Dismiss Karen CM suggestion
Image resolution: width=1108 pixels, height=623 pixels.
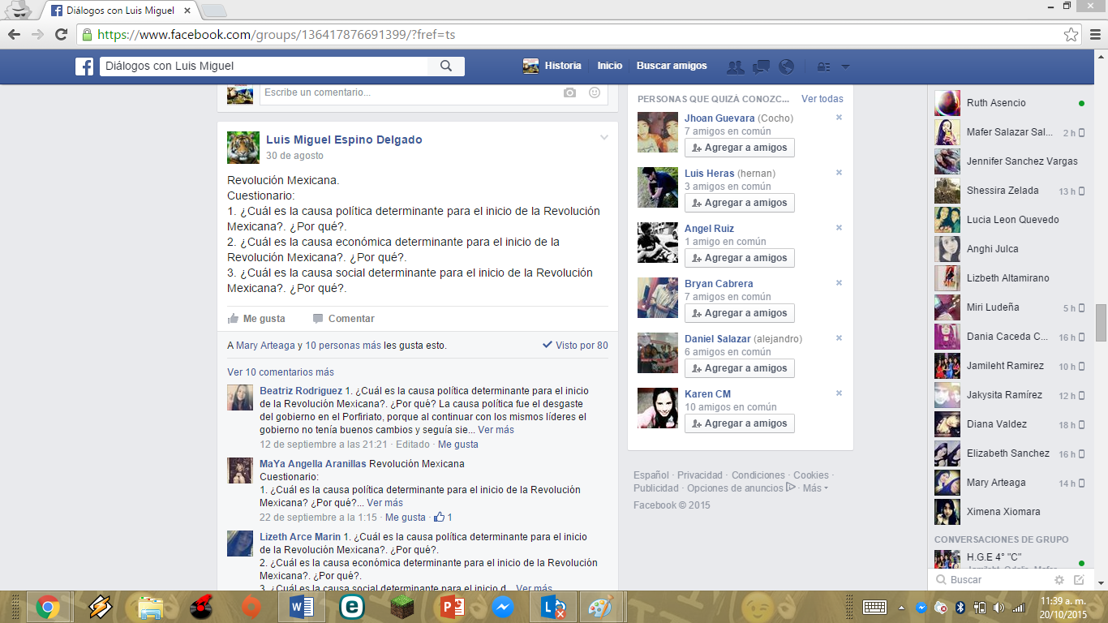tap(839, 393)
